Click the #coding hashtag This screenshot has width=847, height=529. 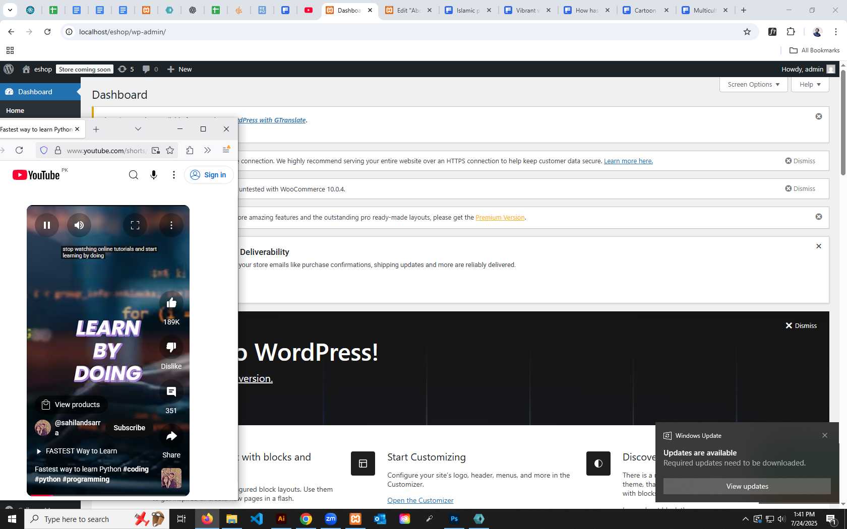pos(136,469)
